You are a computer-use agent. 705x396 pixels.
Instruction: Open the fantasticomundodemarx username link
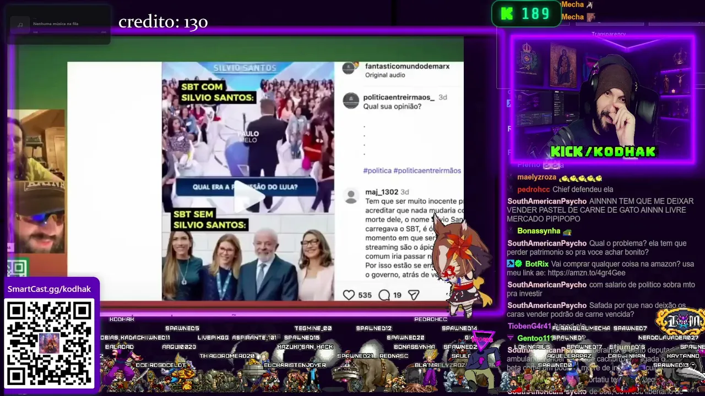pyautogui.click(x=407, y=66)
